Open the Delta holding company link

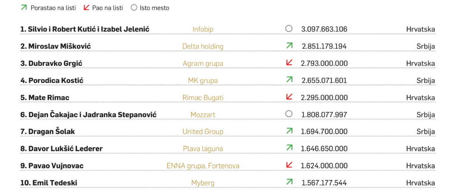pos(203,46)
